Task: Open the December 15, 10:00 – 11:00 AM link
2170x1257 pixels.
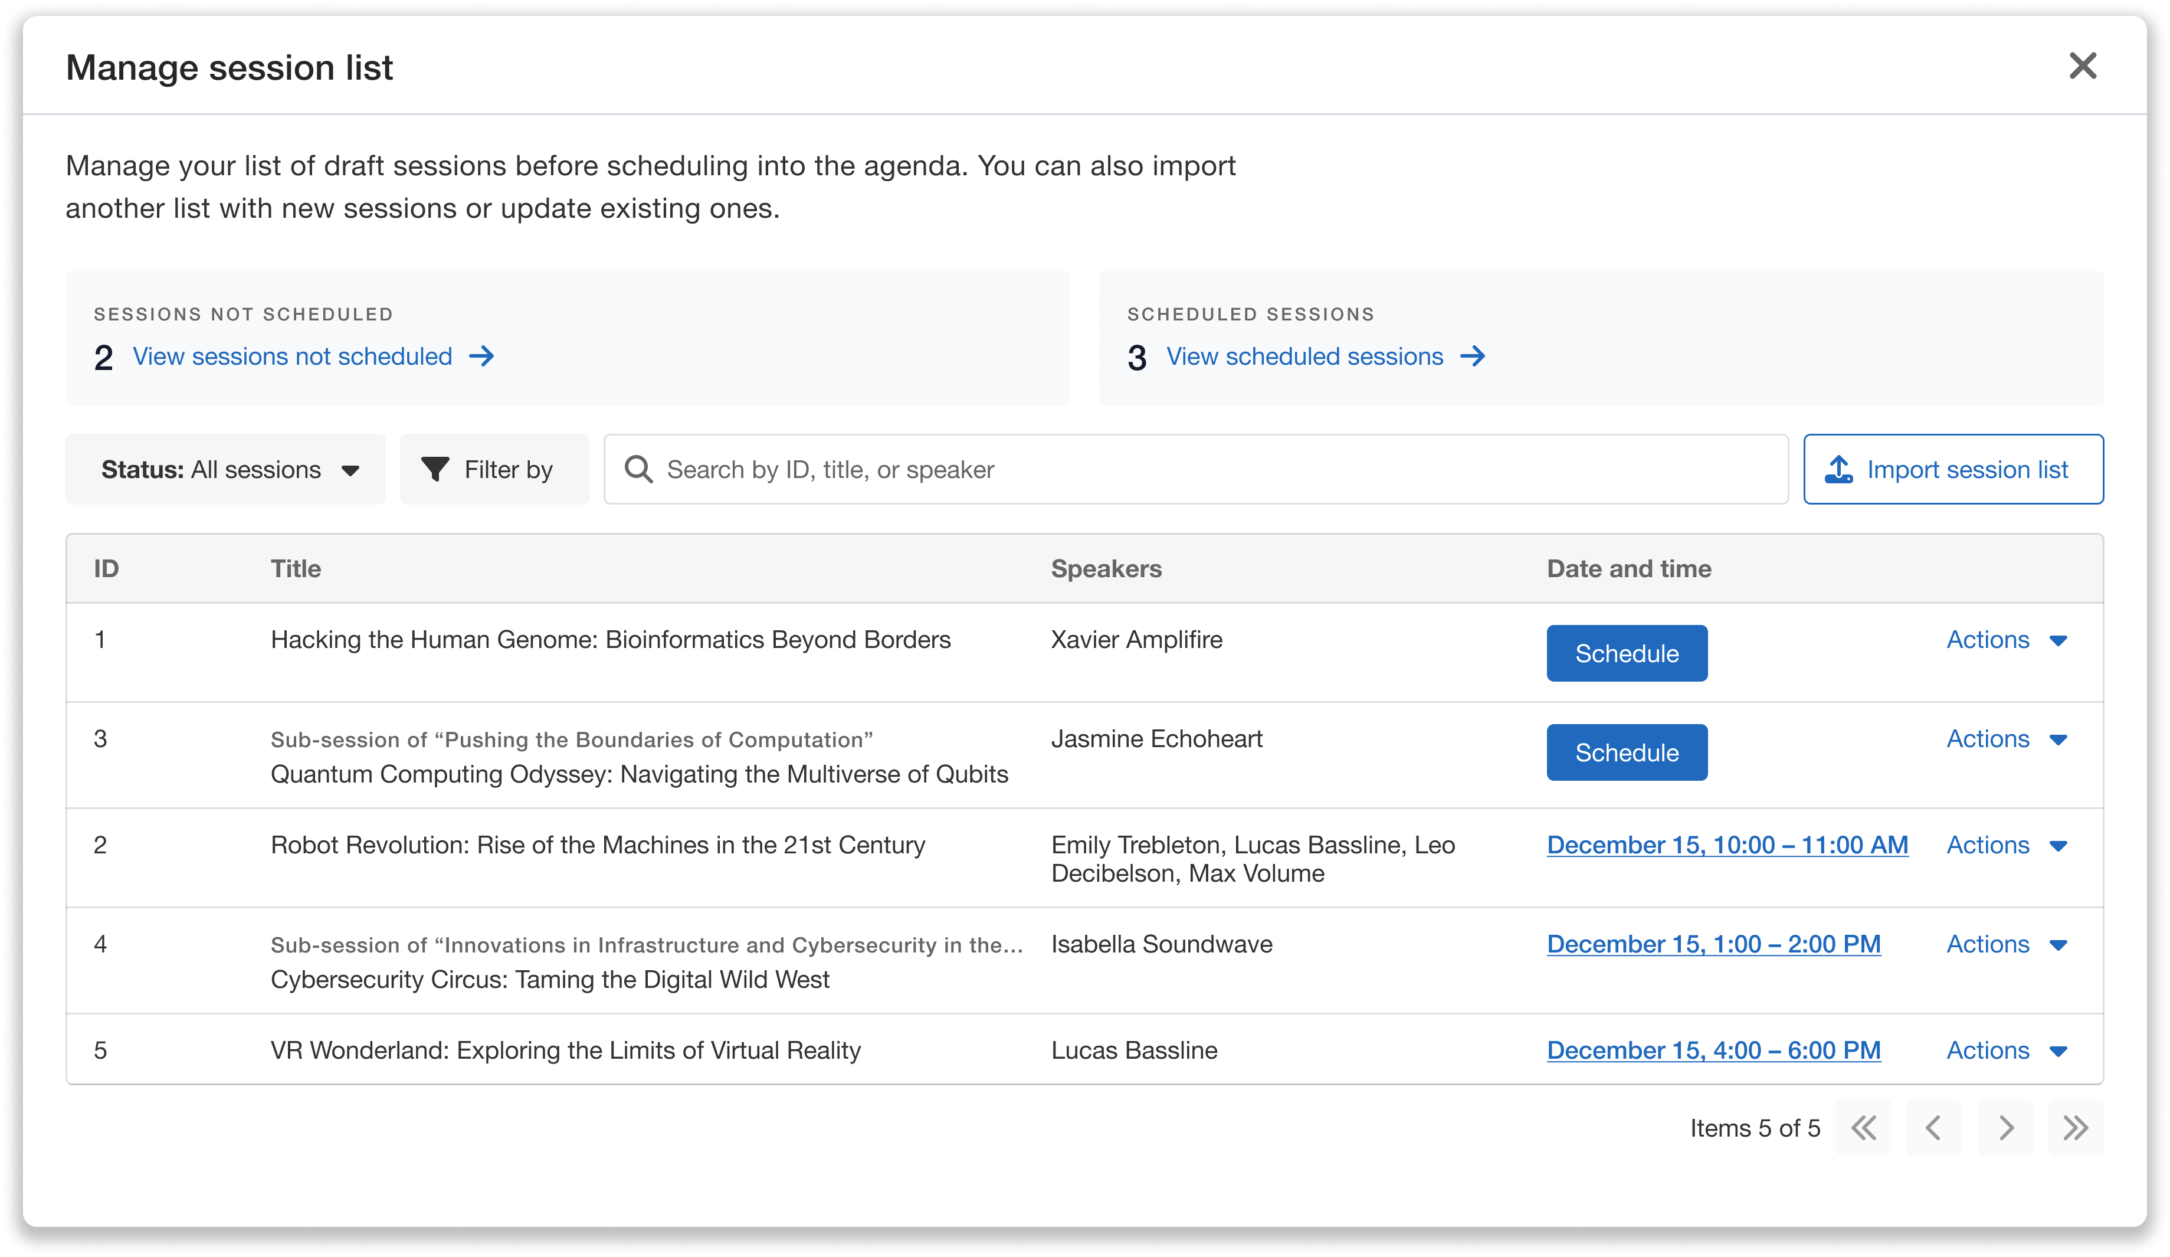Action: [x=1726, y=845]
